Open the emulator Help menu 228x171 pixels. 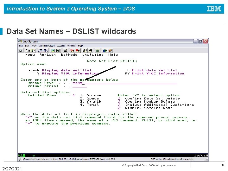point(80,46)
